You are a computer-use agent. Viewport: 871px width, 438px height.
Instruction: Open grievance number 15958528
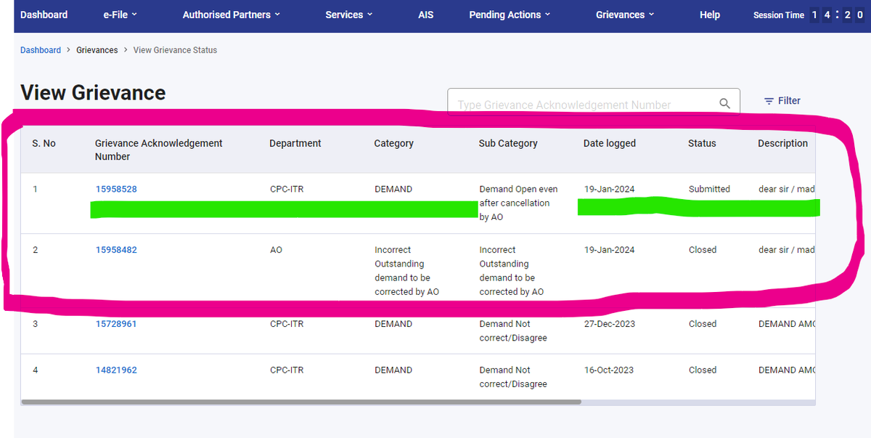pyautogui.click(x=116, y=189)
